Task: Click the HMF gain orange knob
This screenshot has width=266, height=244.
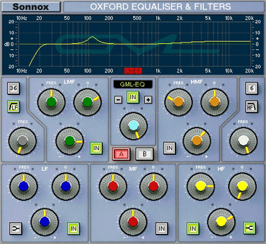Action: 197,141
